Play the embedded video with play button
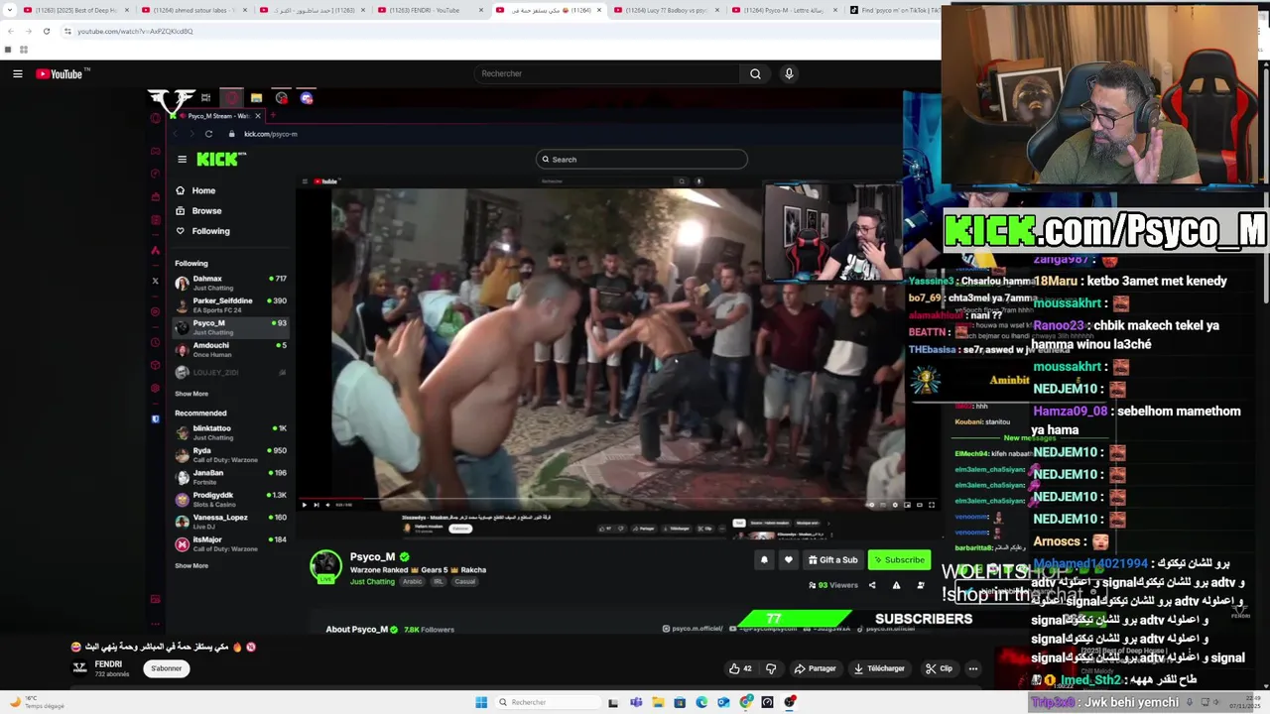 tap(305, 505)
